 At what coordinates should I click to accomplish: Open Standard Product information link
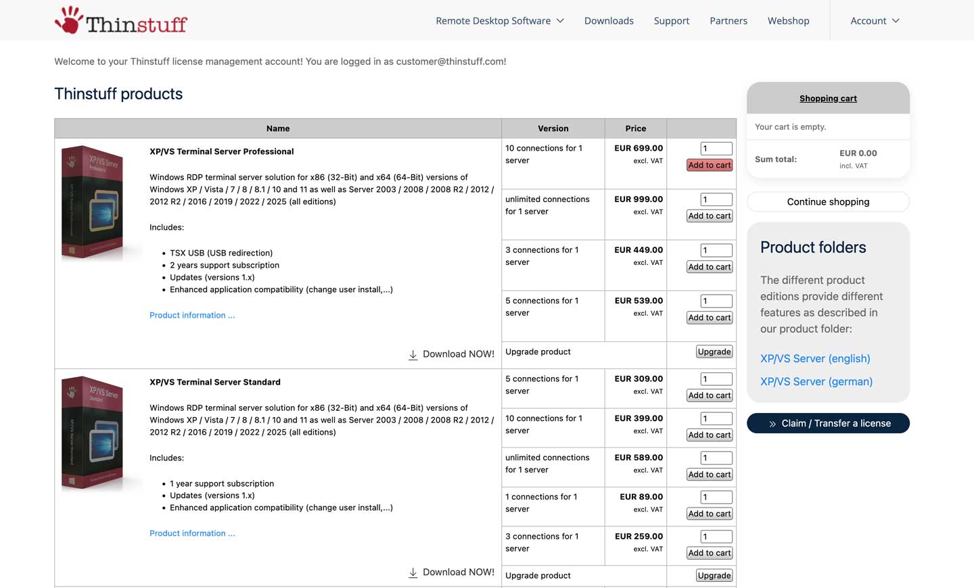(192, 533)
